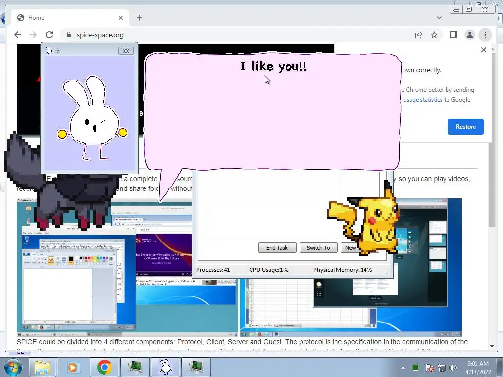
Task: Go back in Chrome history
Action: [18, 35]
